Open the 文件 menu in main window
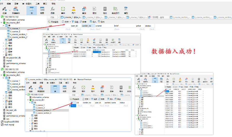The width and height of the screenshot is (232, 137). pos(2,4)
